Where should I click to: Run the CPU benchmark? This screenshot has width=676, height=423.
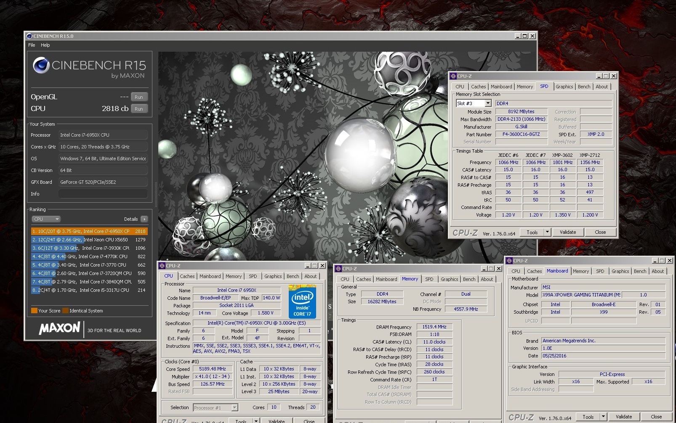click(139, 109)
